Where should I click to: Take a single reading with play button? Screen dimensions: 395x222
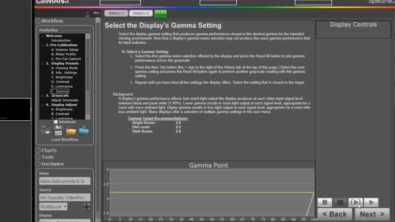(x=371, y=202)
